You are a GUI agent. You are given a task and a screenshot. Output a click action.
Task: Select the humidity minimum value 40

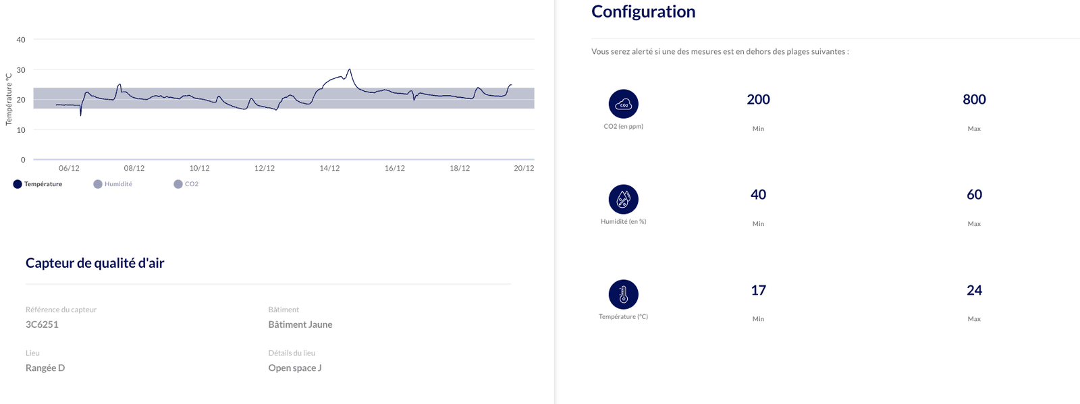click(758, 194)
